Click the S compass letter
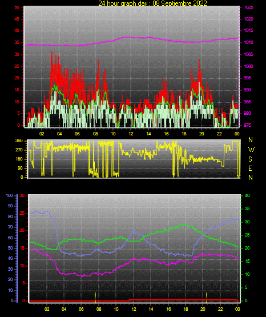266x317 pixels. [250, 159]
